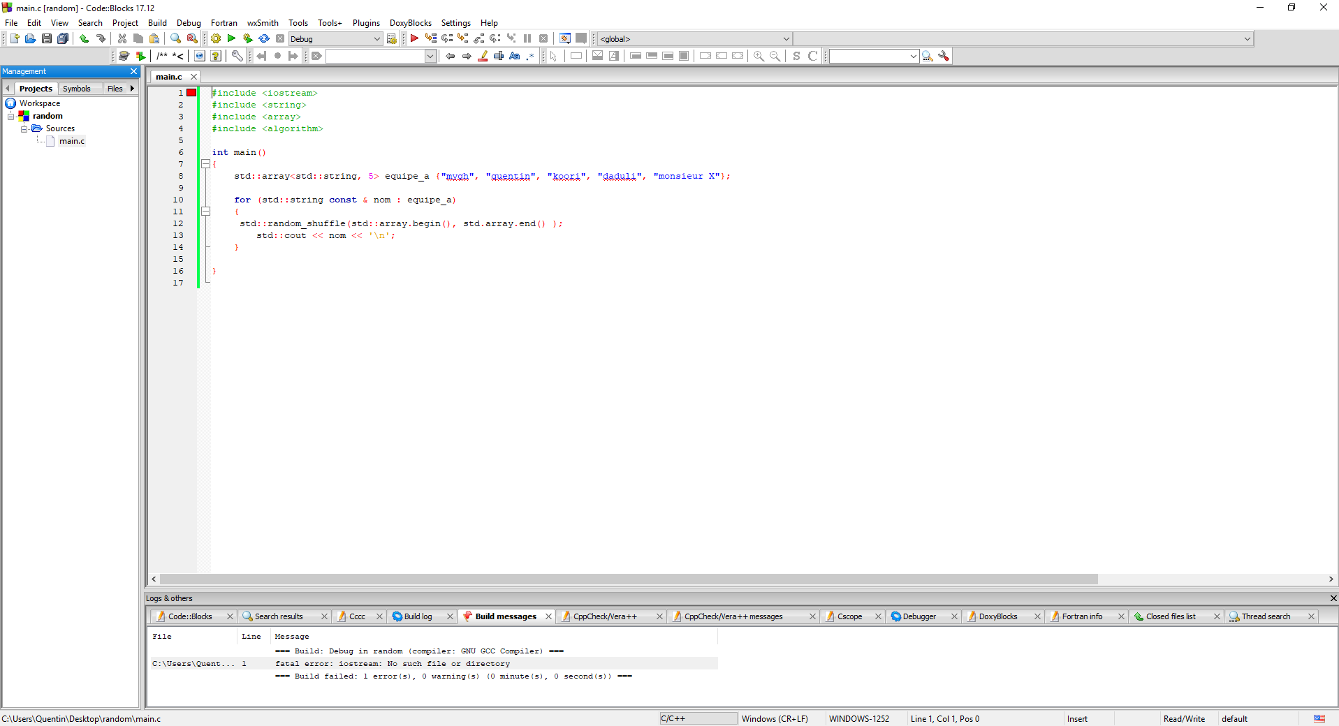This screenshot has height=726, width=1339.
Task: Toggle breakpoint marker on line 1
Action: (x=191, y=93)
